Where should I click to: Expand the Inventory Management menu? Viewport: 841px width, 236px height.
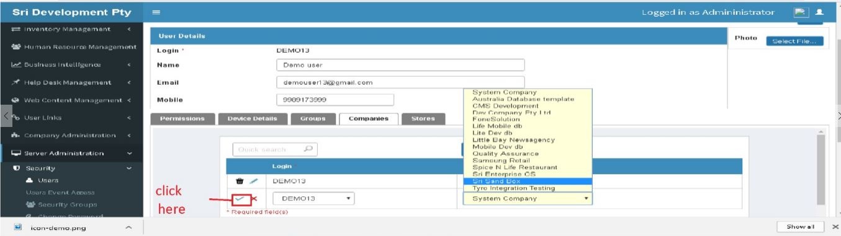pyautogui.click(x=129, y=29)
